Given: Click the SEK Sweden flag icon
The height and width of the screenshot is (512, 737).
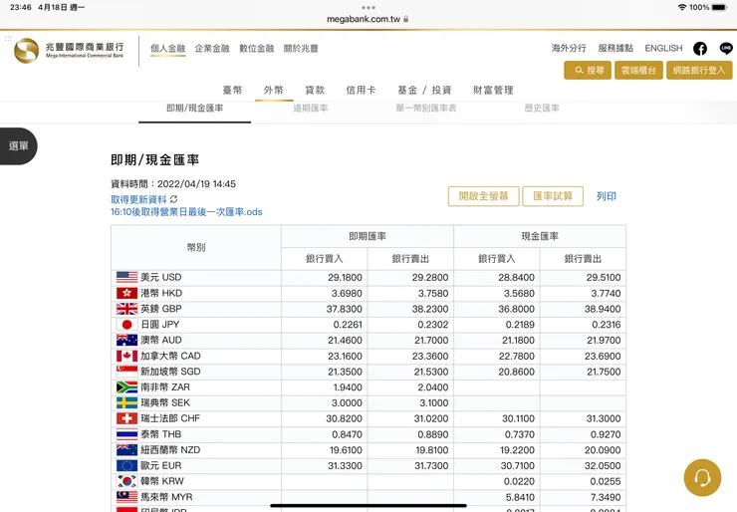Looking at the screenshot, I should (126, 402).
